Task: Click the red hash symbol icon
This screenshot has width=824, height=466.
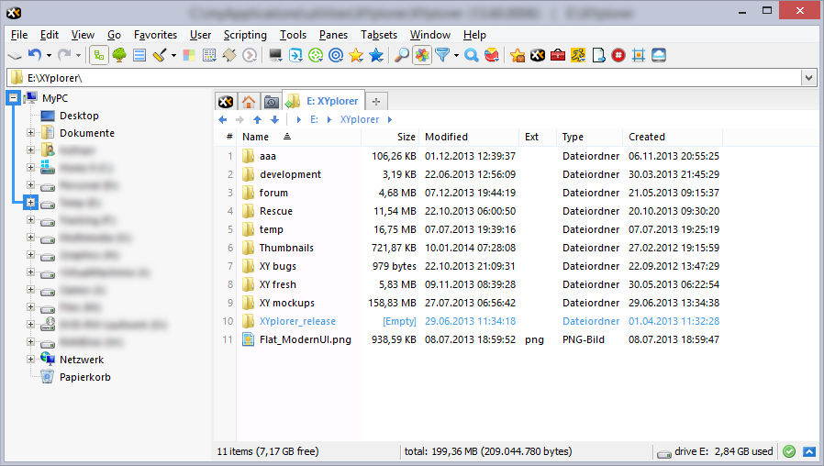Action: [618, 55]
